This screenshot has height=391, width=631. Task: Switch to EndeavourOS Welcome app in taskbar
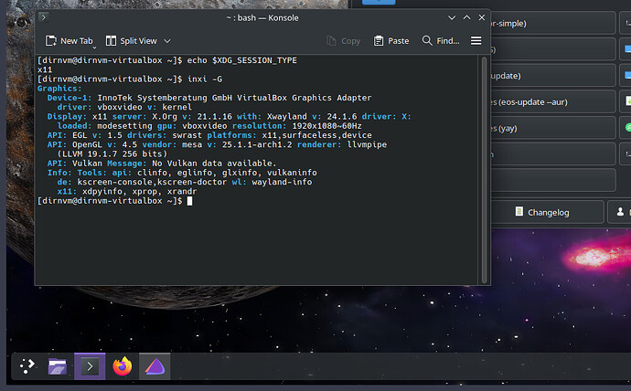154,366
